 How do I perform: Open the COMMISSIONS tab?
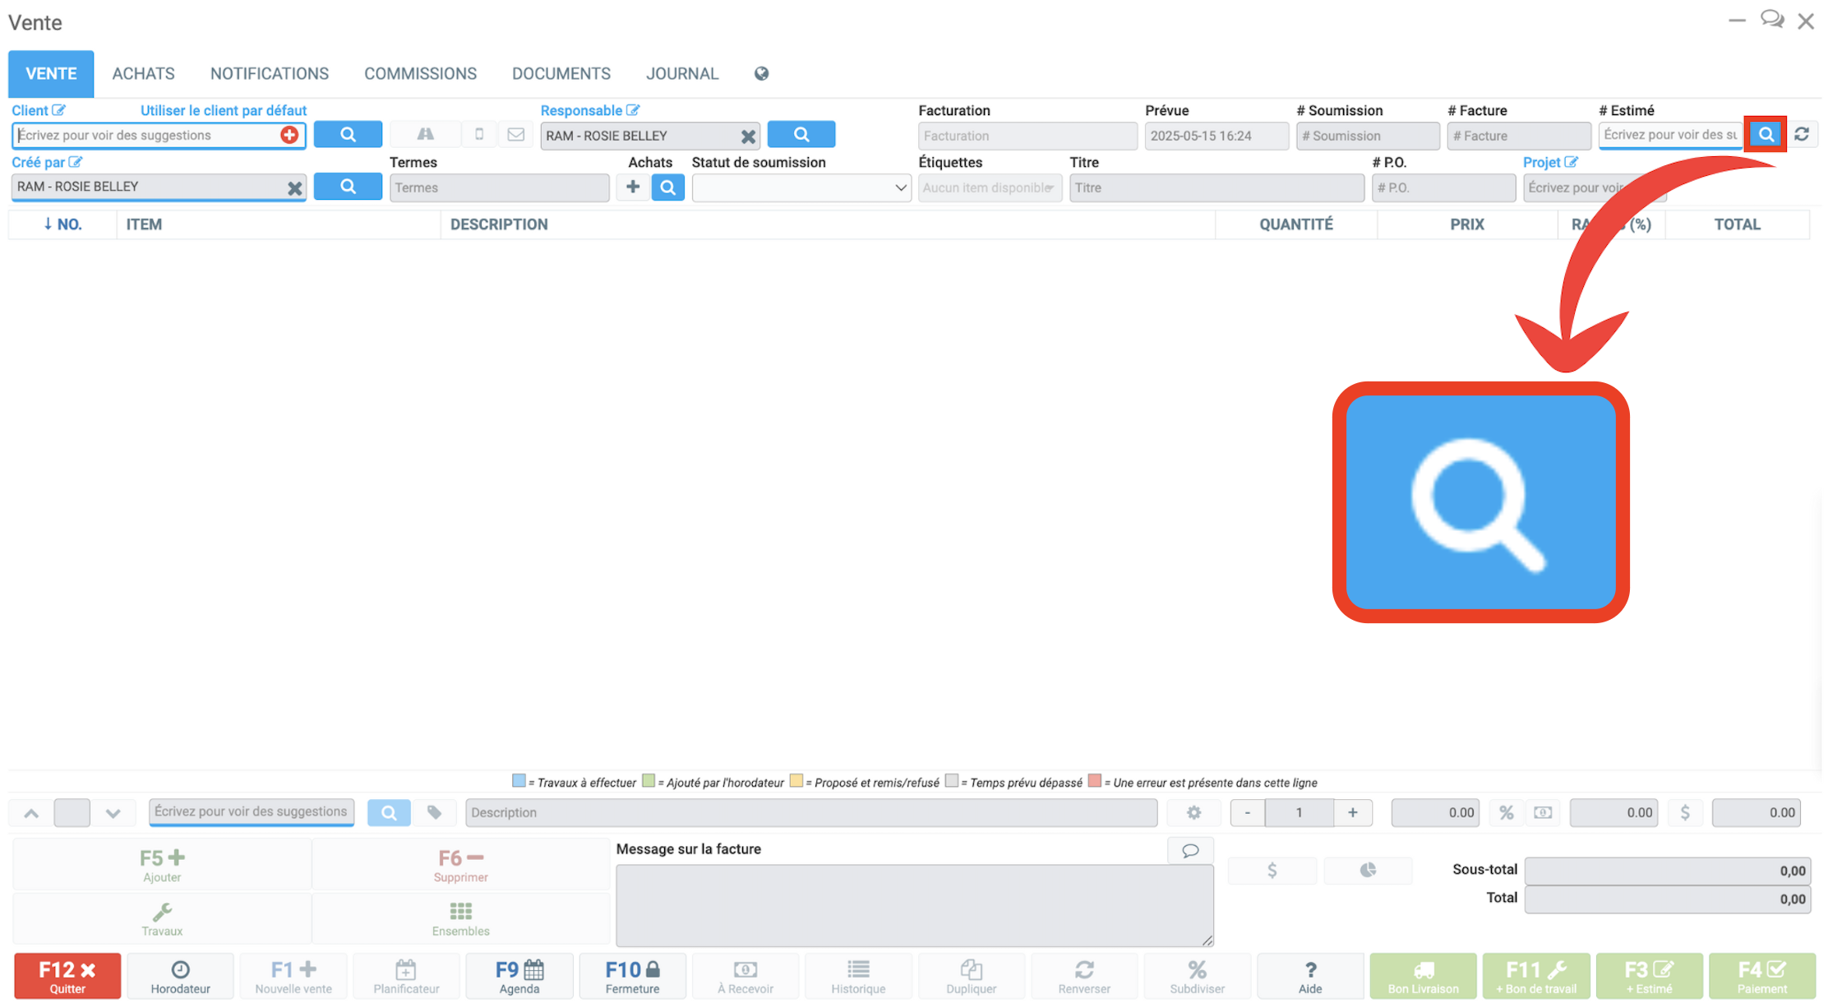(x=420, y=74)
